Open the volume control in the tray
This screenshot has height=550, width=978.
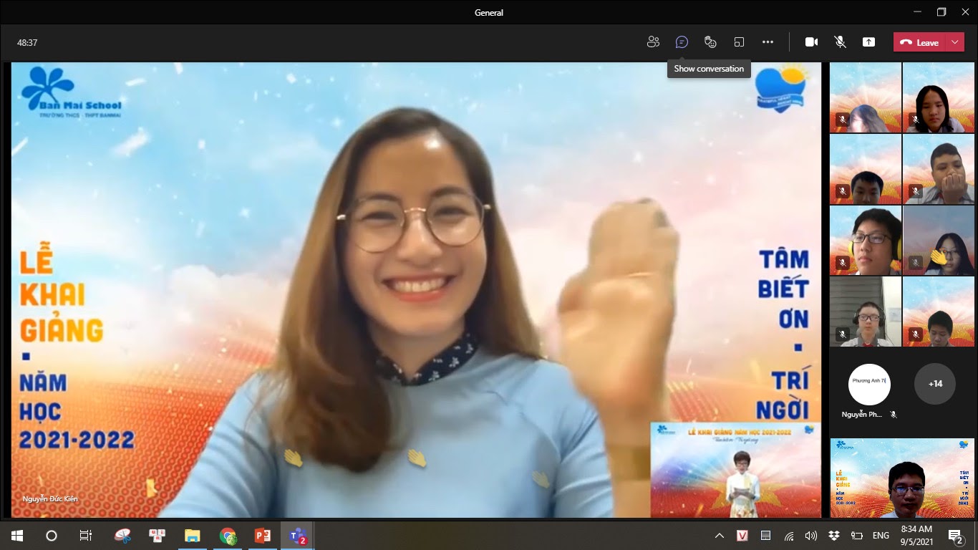(x=810, y=536)
